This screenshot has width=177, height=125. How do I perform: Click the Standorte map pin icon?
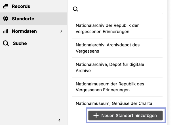pos(6,19)
